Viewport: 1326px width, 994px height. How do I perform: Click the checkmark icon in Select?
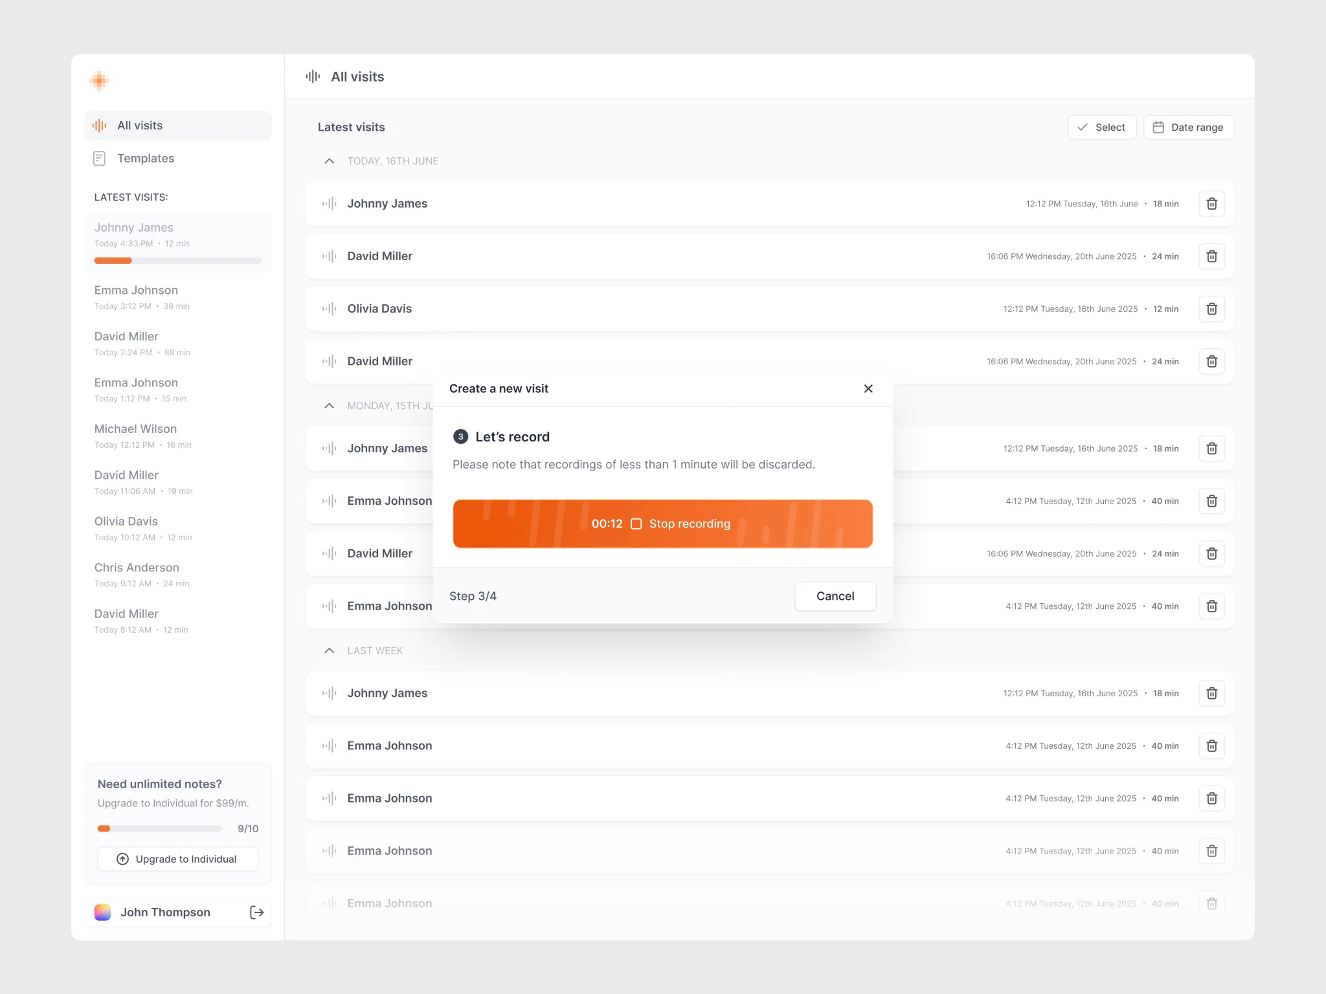pyautogui.click(x=1082, y=127)
